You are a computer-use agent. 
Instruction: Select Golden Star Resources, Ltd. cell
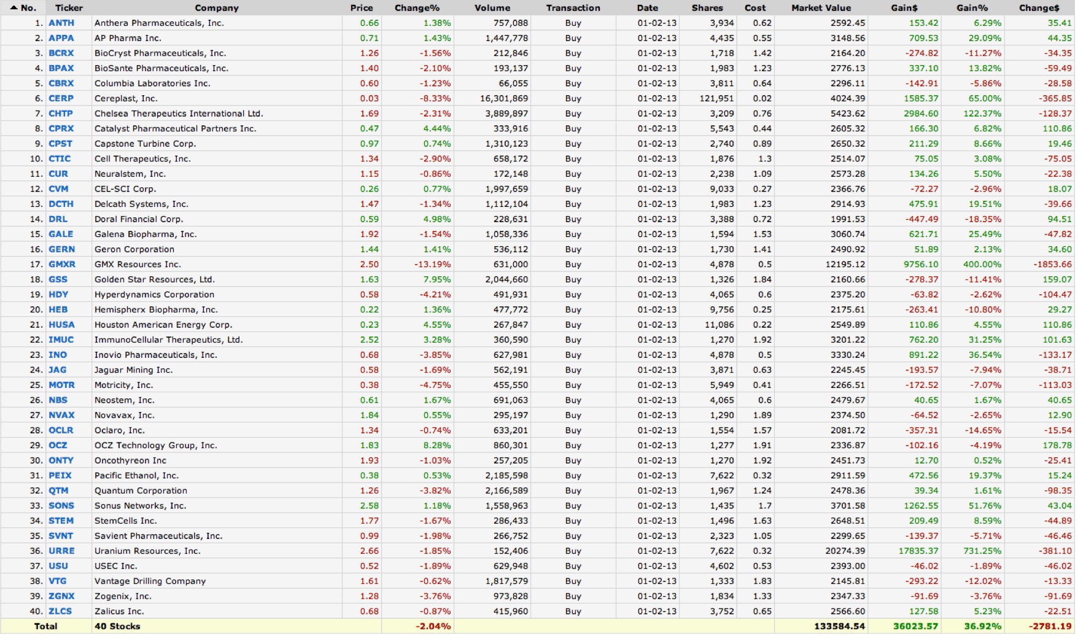click(x=155, y=279)
